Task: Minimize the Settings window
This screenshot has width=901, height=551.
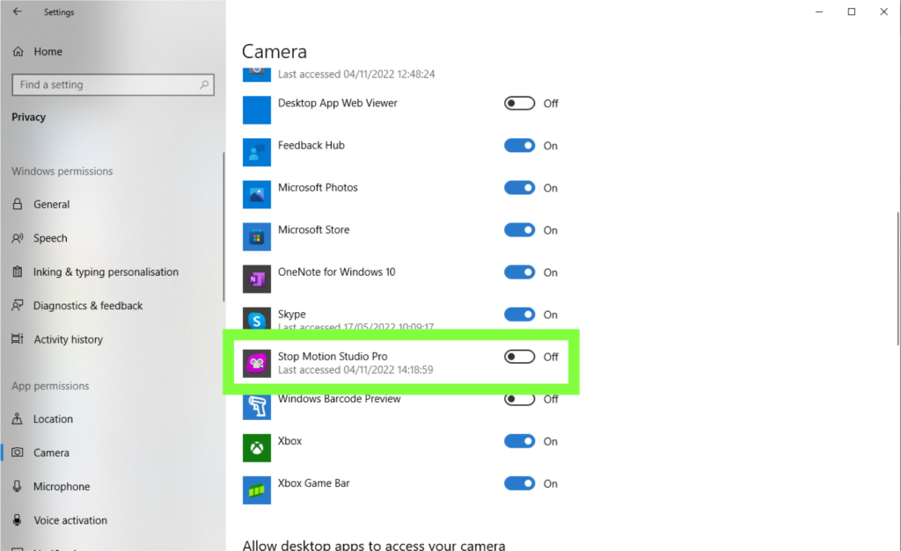Action: click(x=819, y=11)
